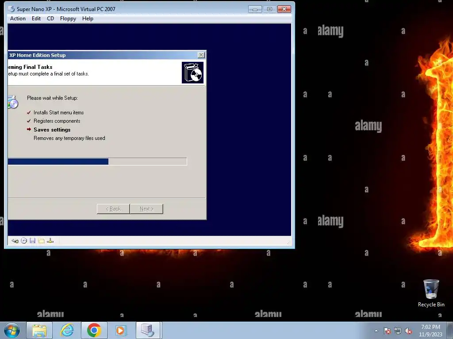453x339 pixels.
Task: Show hidden system tray icons
Action: tap(376, 331)
